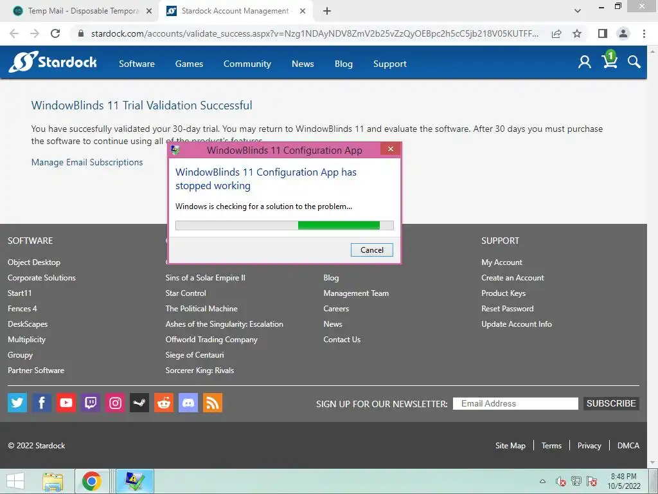
Task: Open Stardock Discord icon
Action: point(188,403)
